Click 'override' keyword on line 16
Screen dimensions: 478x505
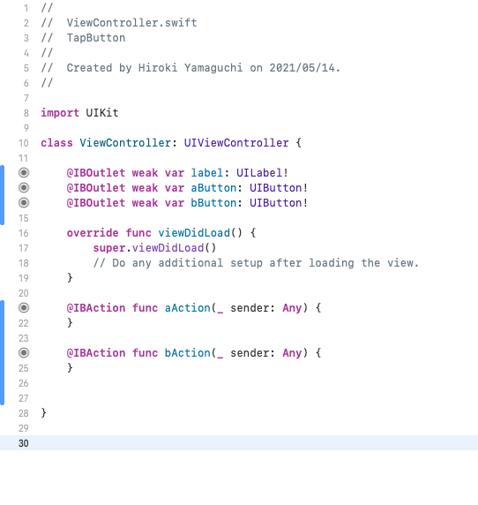tap(93, 233)
